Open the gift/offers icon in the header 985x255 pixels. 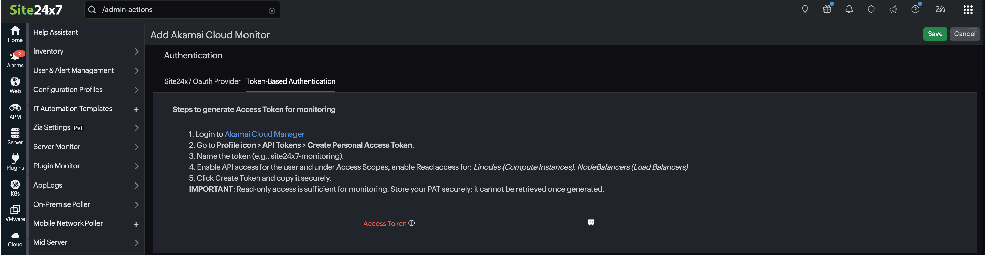point(827,9)
